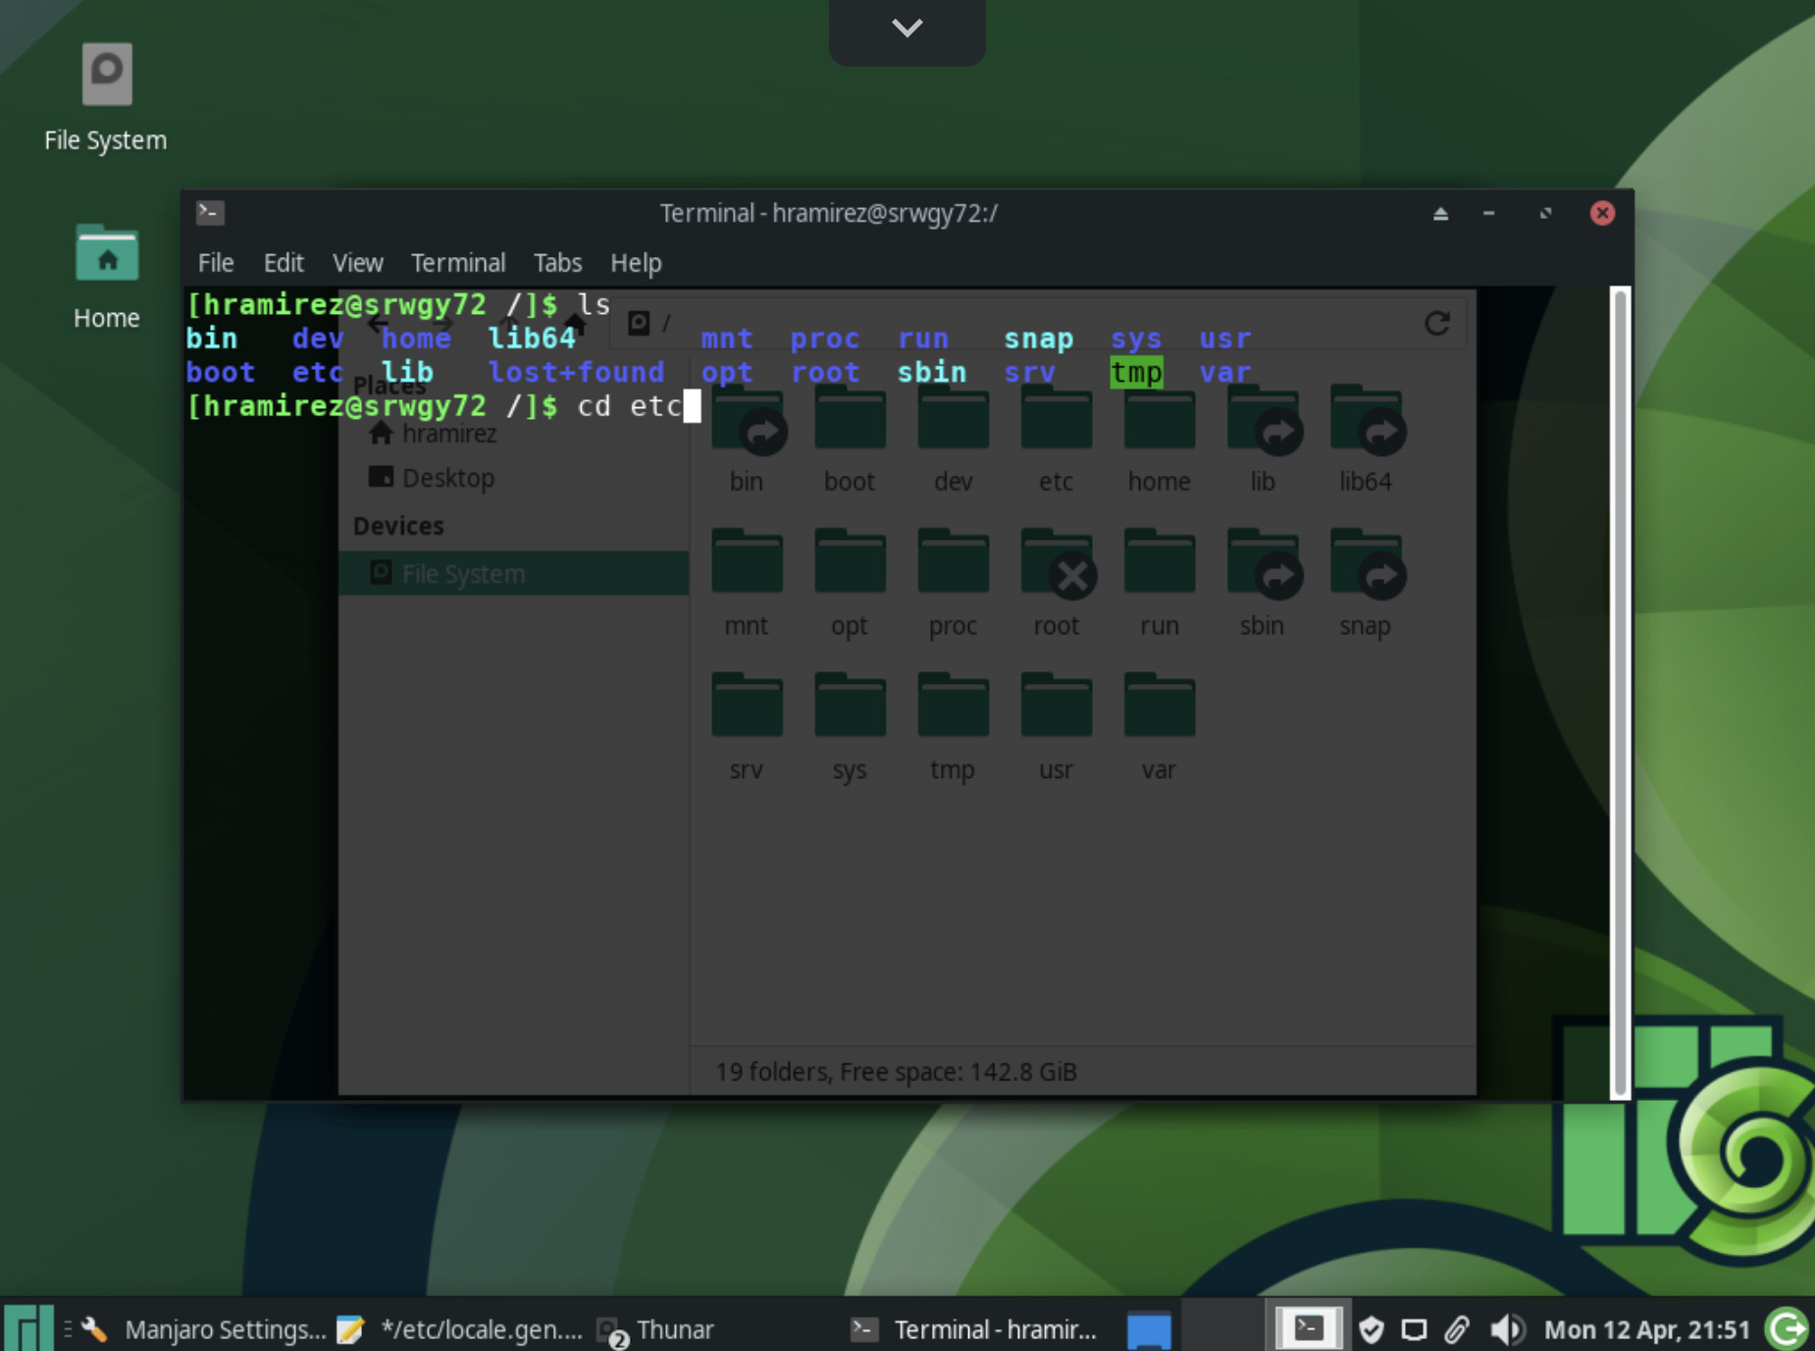
Task: Switch to Terminal taskbar window button
Action: tap(973, 1329)
